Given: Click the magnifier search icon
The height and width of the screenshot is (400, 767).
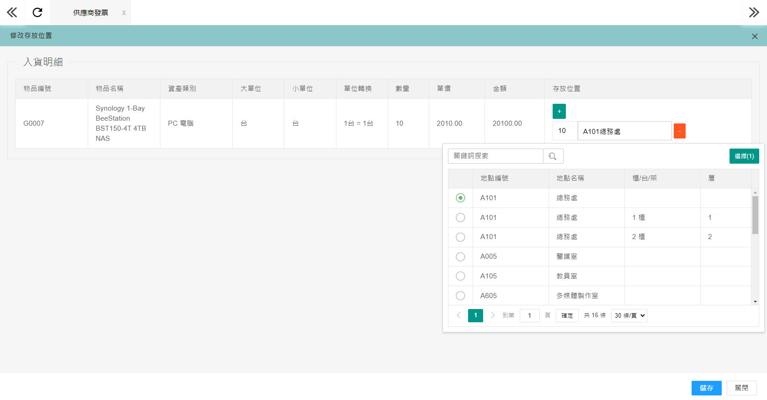Looking at the screenshot, I should 553,156.
